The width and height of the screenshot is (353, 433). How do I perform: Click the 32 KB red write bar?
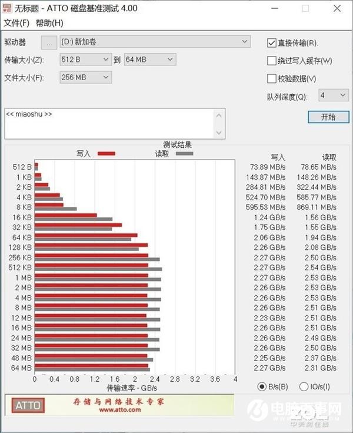[x=78, y=225]
